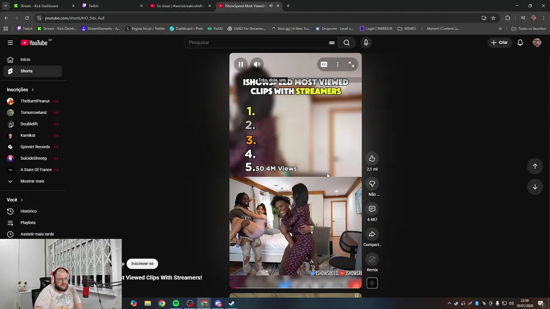550x309 pixels.
Task: Enter fullscreen for the Short
Action: pos(351,64)
